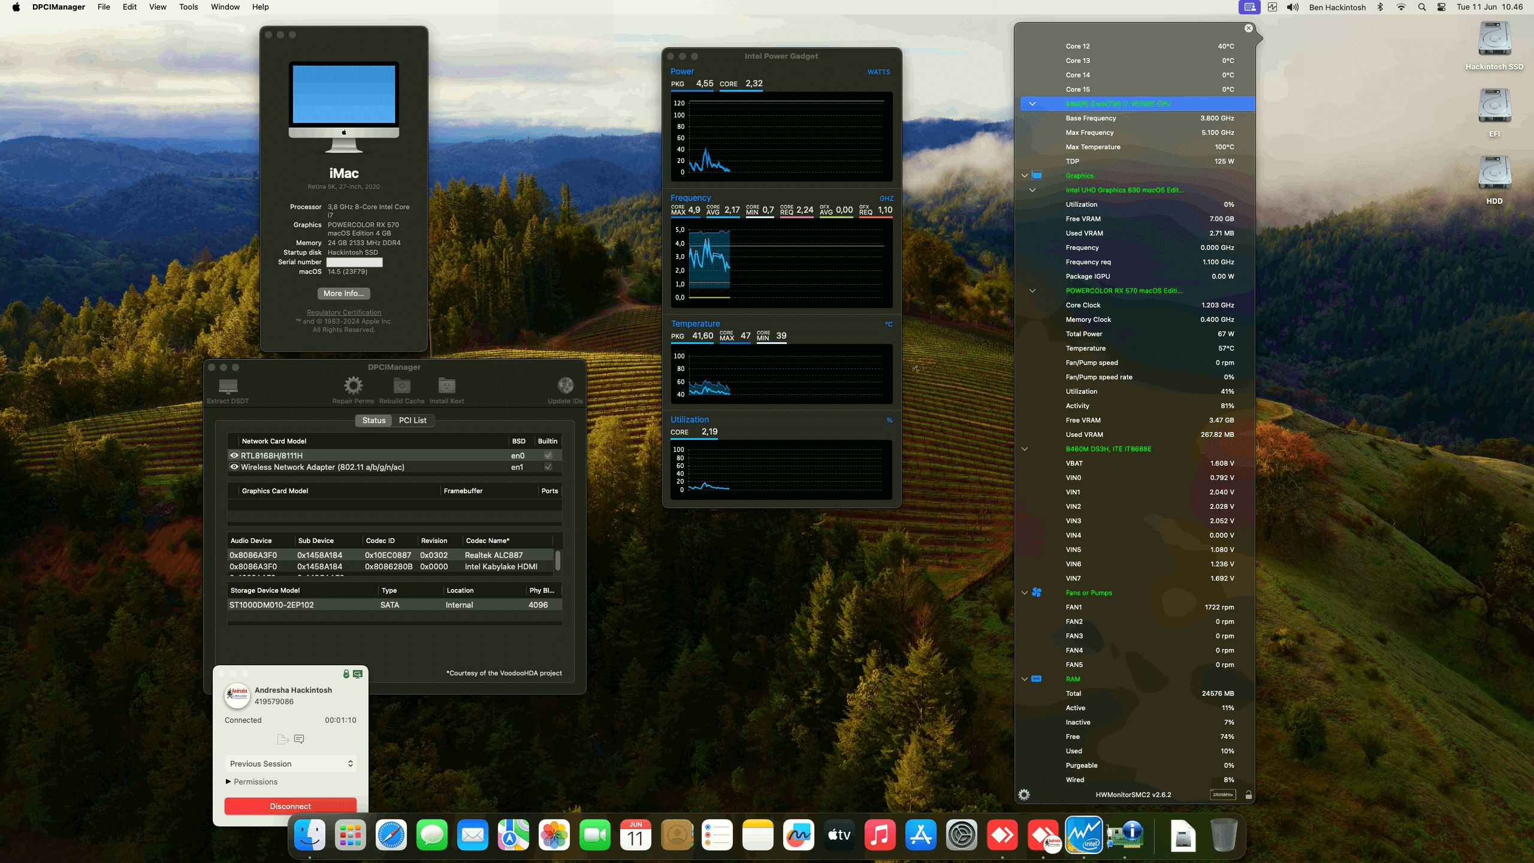The height and width of the screenshot is (863, 1534).
Task: Click the 2500MHz frequency slider in HWMonitorSMC2
Action: tap(1224, 795)
